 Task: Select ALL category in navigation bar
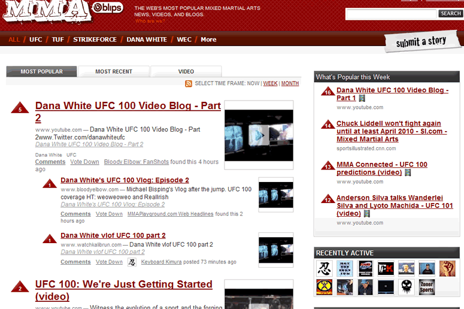pos(14,40)
